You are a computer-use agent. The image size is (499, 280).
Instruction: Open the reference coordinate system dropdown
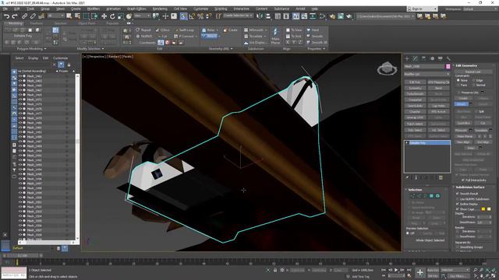(x=142, y=16)
